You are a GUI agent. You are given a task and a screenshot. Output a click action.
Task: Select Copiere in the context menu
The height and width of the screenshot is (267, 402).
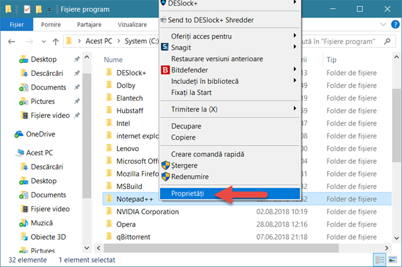pyautogui.click(x=230, y=137)
